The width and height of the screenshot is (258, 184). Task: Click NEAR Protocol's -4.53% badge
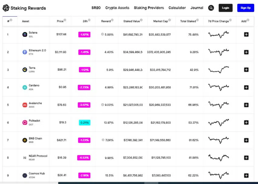pos(84,158)
